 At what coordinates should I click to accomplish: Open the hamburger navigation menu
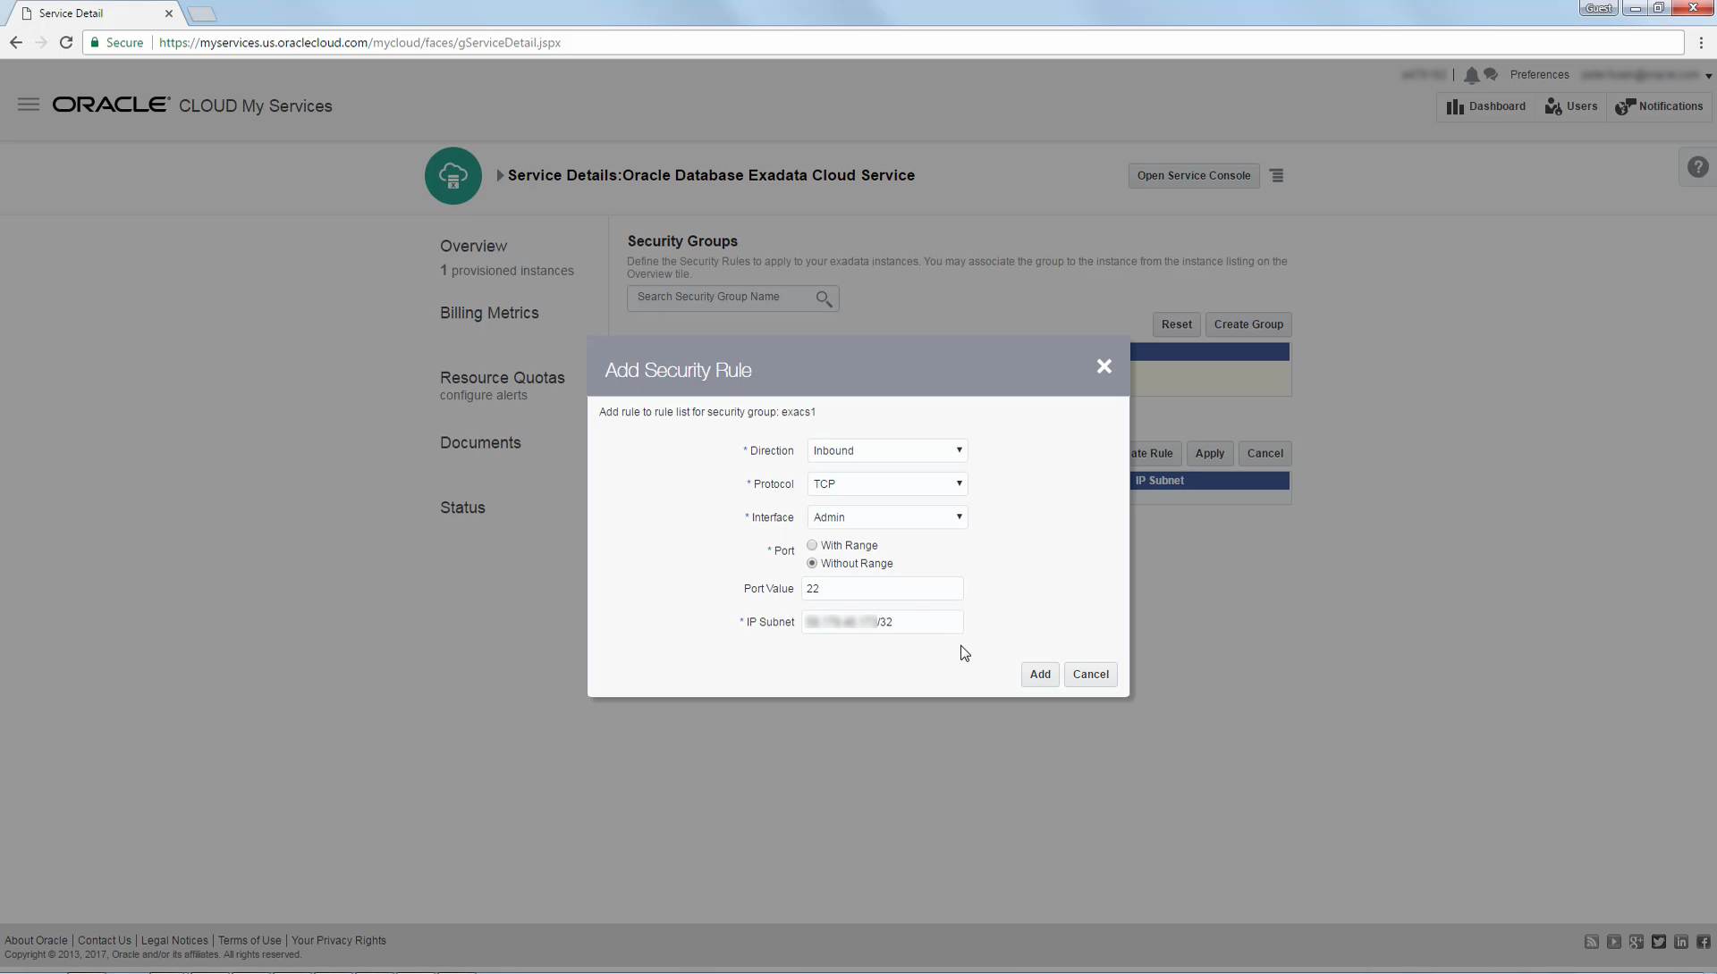point(29,105)
